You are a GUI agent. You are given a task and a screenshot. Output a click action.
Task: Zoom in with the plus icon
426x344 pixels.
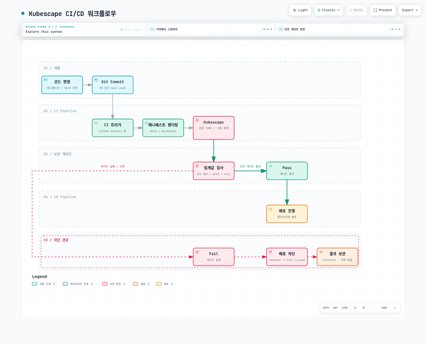(x=395, y=308)
